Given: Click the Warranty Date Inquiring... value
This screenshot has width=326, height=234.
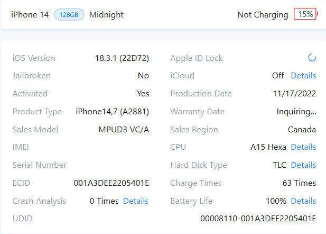Looking at the screenshot, I should [296, 112].
